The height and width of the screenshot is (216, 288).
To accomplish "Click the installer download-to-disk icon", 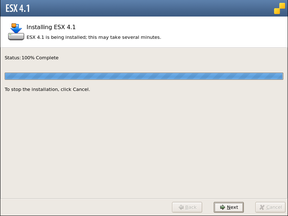I will 16,32.
